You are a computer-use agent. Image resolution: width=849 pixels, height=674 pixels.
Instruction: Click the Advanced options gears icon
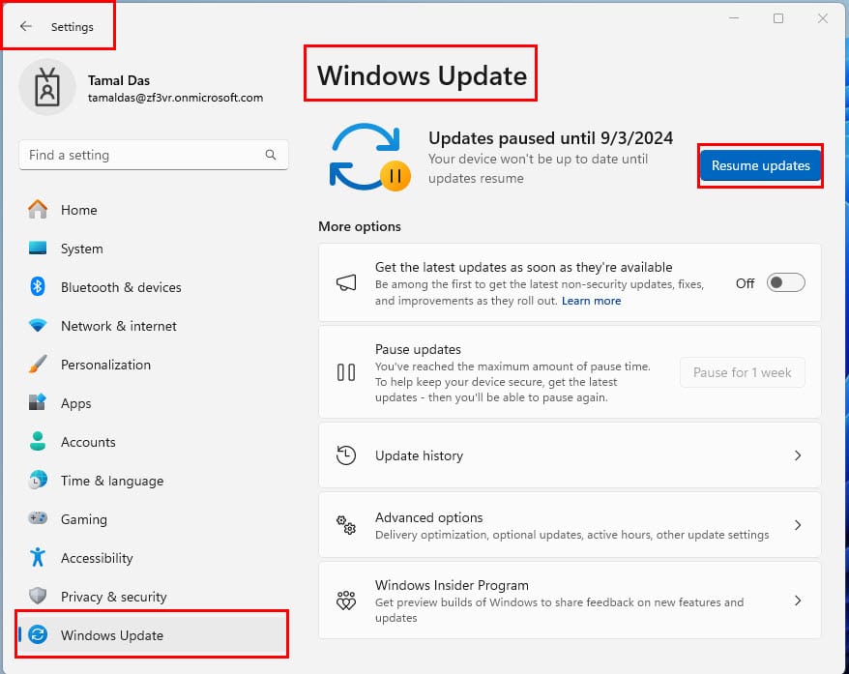(346, 524)
